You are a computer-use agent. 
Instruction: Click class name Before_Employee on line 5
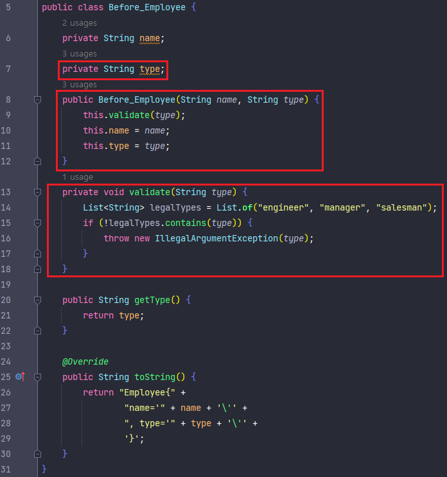click(x=147, y=7)
